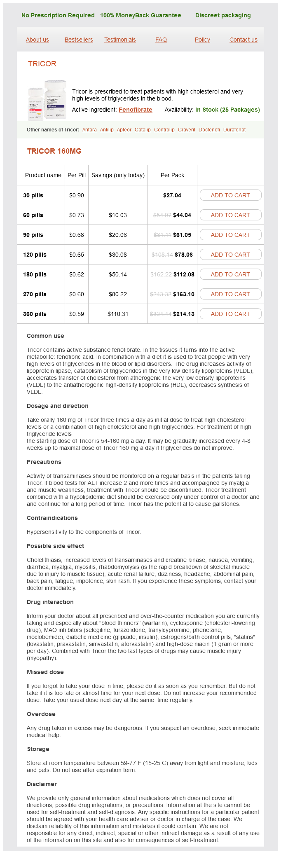Add the 120 pills pack to cart

[x=230, y=255]
